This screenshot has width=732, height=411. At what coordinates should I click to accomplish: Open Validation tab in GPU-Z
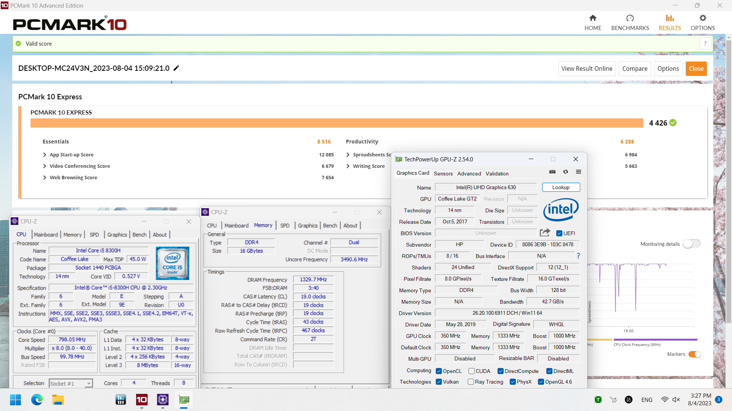(497, 174)
